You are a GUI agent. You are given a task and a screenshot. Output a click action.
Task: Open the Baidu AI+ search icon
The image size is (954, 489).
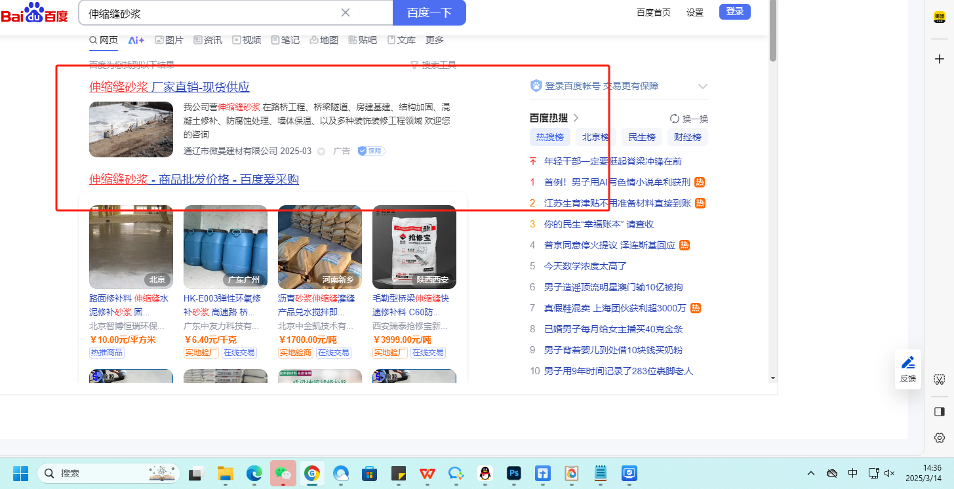pyautogui.click(x=136, y=40)
